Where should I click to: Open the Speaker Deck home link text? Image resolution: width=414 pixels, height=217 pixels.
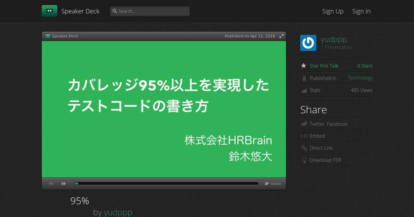[x=80, y=11]
